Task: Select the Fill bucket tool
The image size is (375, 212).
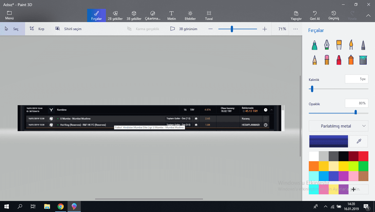Action: pyautogui.click(x=363, y=60)
